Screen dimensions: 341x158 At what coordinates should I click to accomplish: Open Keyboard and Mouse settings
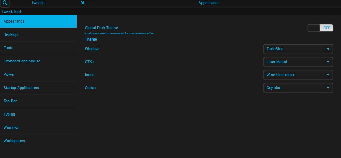[38, 61]
